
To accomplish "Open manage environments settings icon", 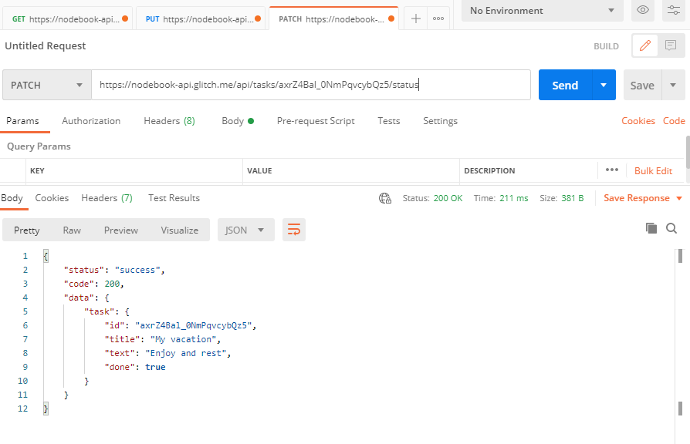I will (671, 10).
